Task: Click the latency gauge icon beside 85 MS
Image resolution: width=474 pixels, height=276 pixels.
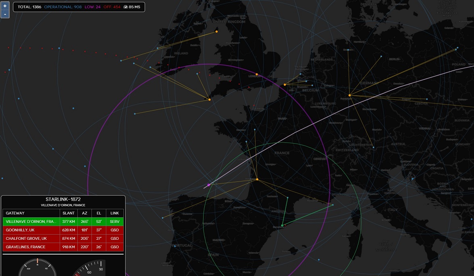Action: [125, 7]
